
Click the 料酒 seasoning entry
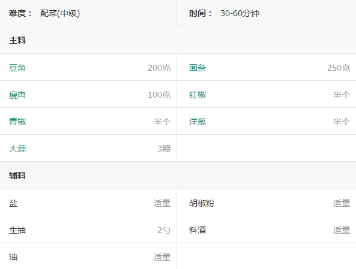click(x=198, y=230)
